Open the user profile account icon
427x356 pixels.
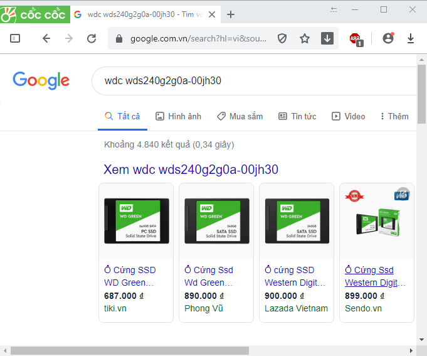tap(388, 38)
